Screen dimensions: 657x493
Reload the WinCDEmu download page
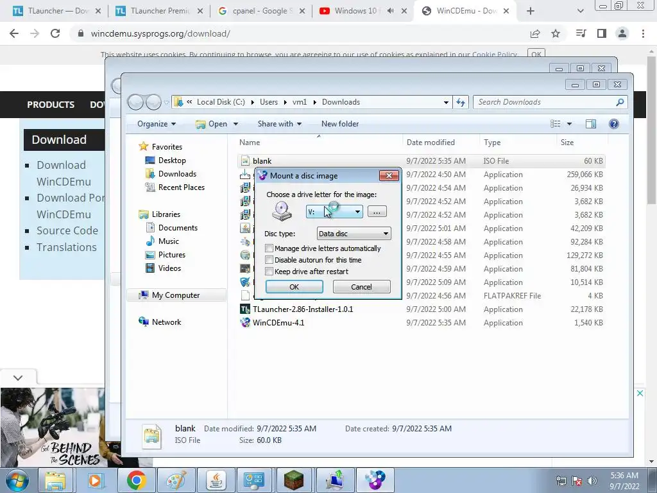pos(55,33)
